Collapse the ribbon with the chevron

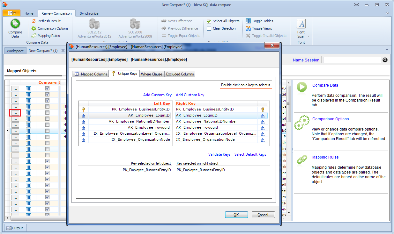[x=387, y=13]
